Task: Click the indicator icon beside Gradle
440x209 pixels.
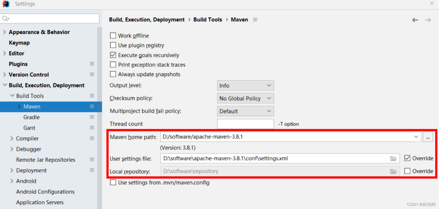Action: 92,117
